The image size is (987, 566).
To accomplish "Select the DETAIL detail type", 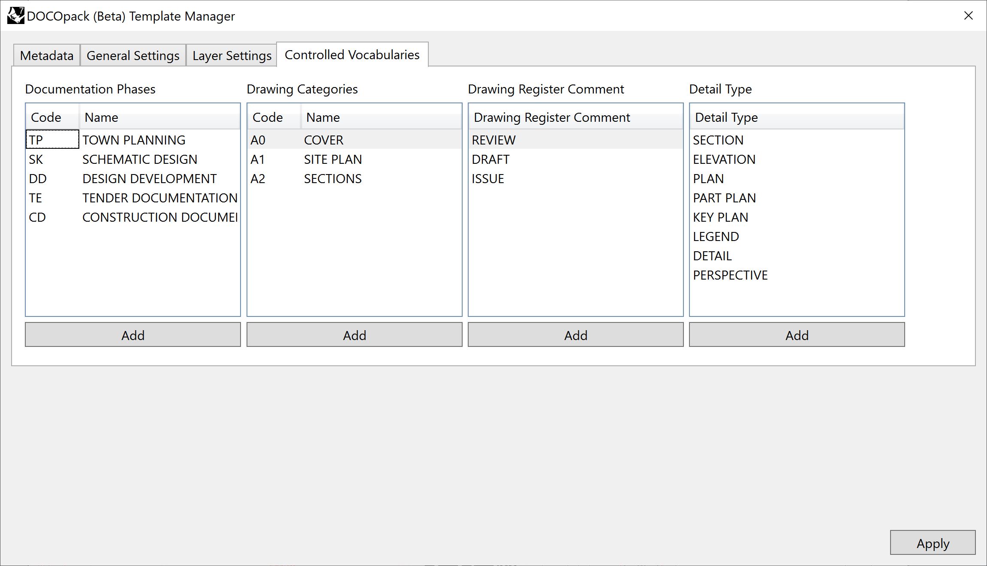I will tap(797, 256).
